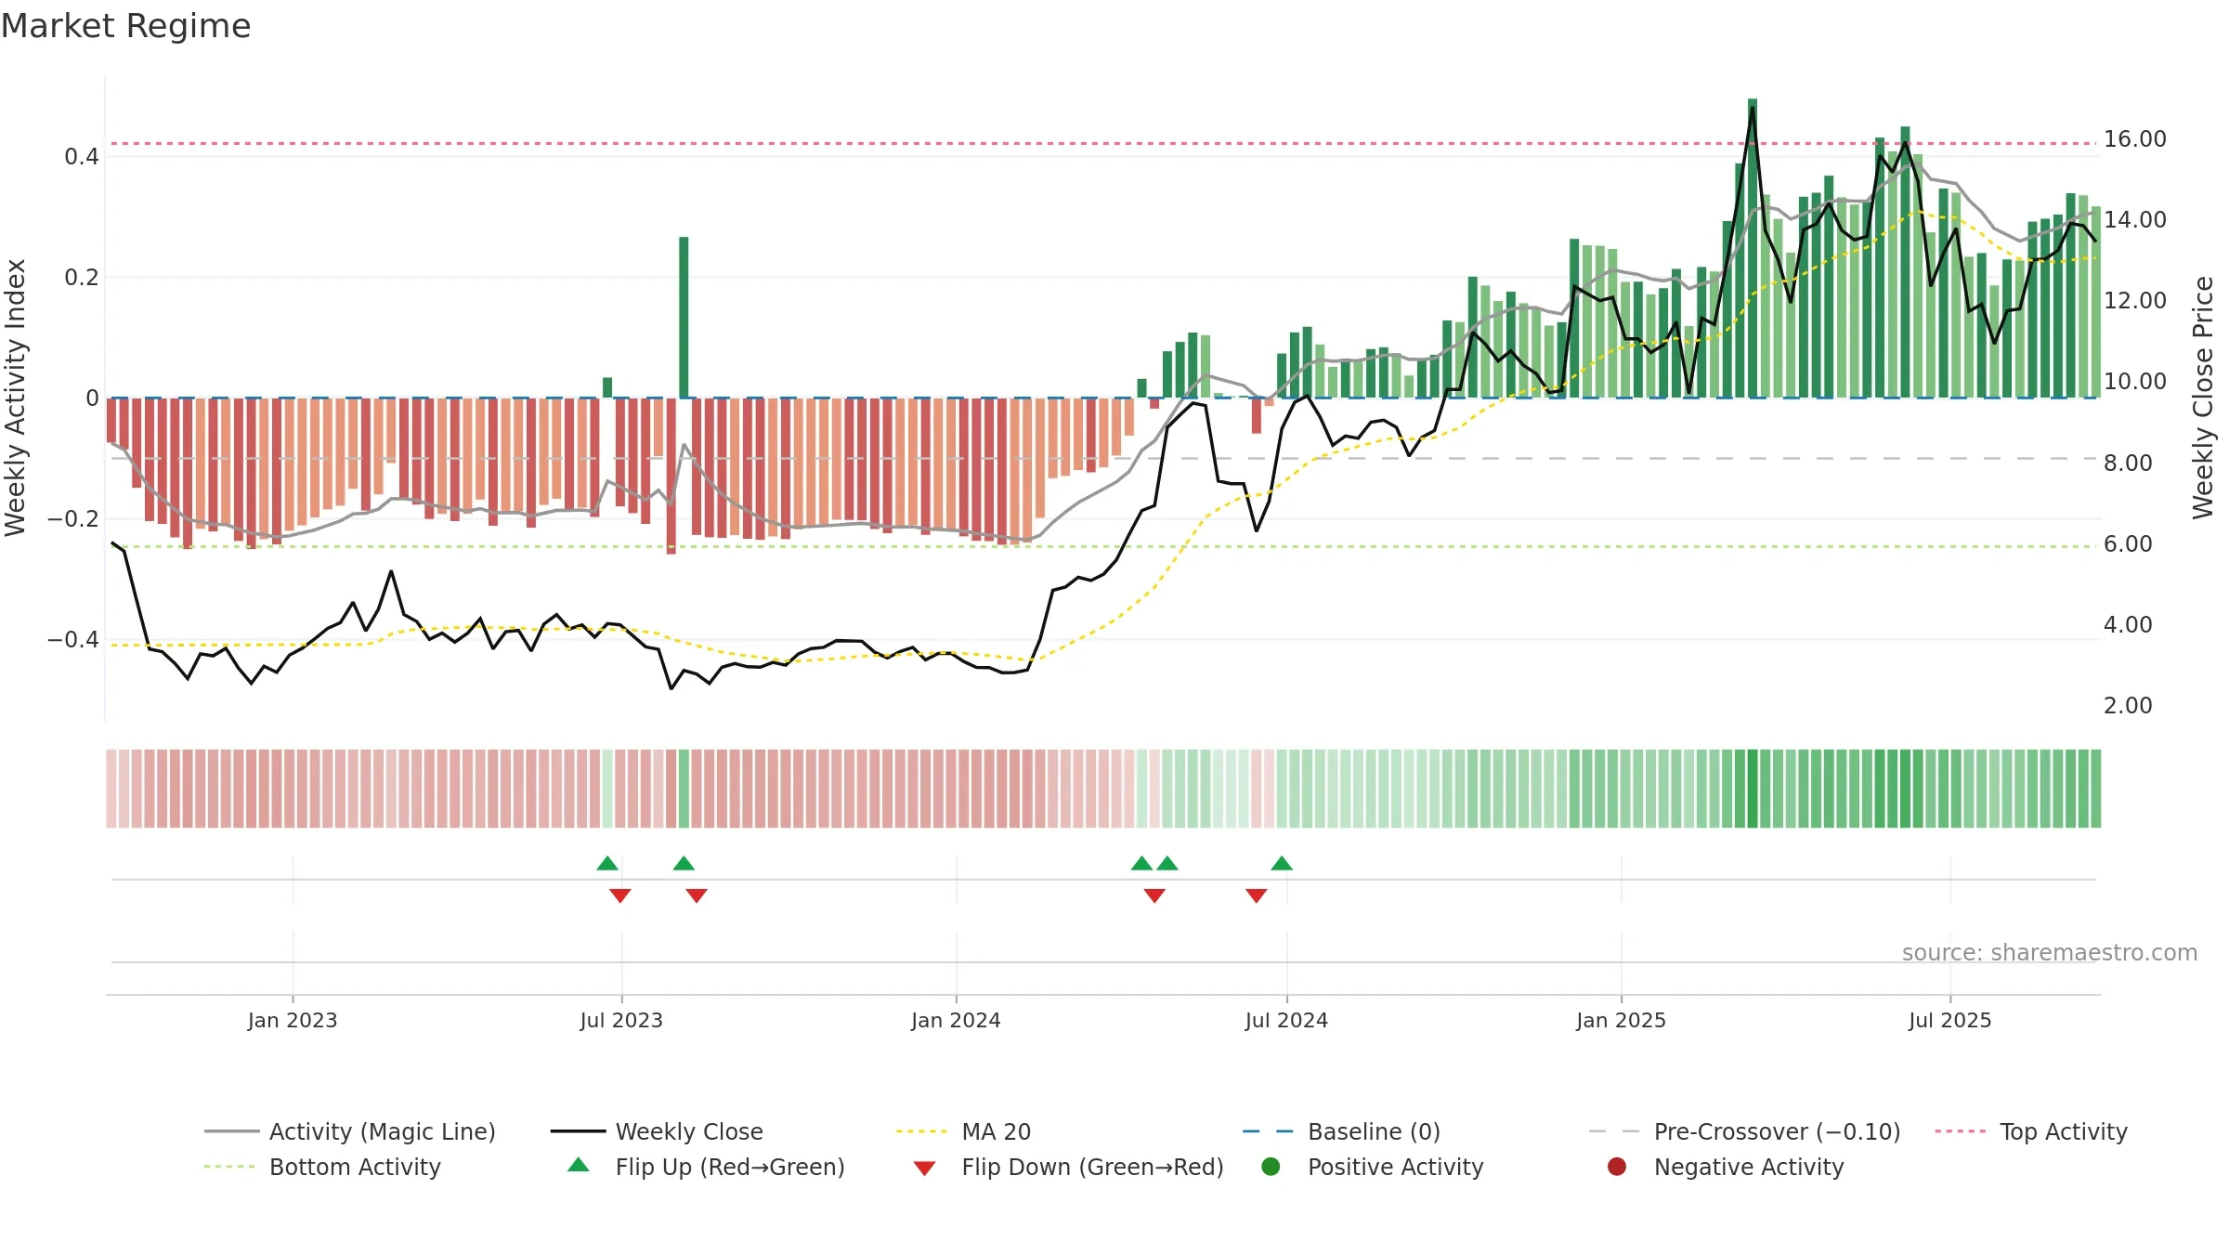Click the dark red Negative Activity circle in legend
Screen dimensions: 2229x1254
pyautogui.click(x=1617, y=1167)
